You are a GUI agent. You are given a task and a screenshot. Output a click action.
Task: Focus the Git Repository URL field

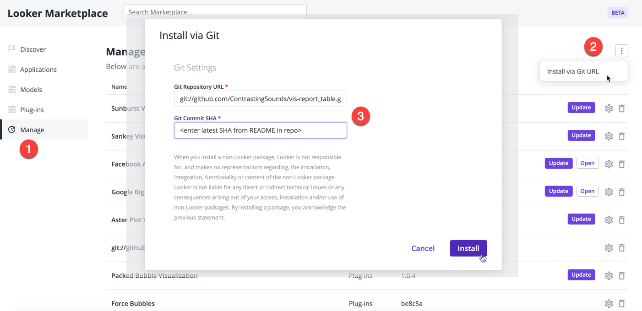(x=261, y=99)
